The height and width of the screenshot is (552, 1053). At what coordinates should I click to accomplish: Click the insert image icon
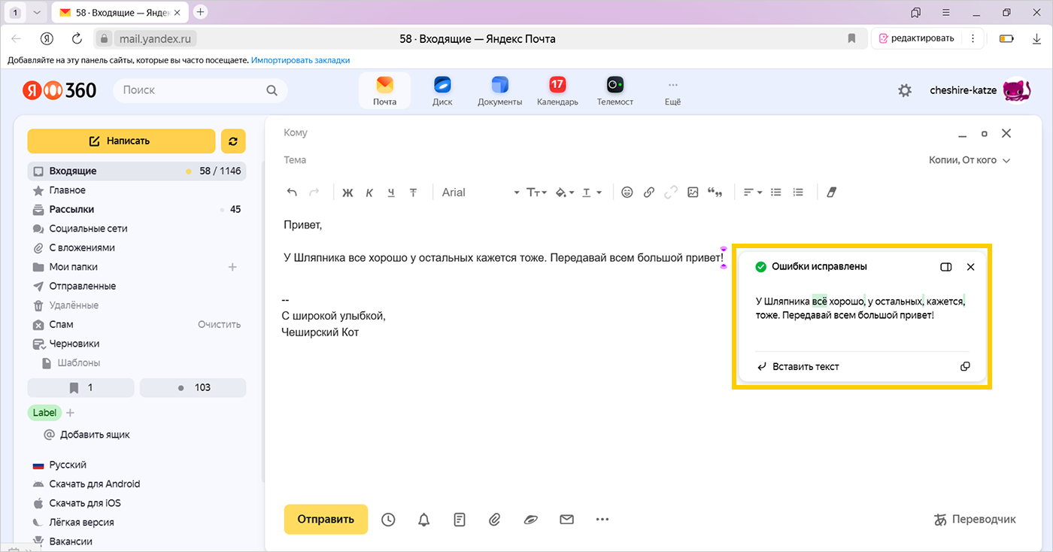[x=693, y=193]
